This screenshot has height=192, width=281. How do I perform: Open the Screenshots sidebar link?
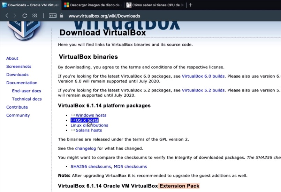point(18,66)
